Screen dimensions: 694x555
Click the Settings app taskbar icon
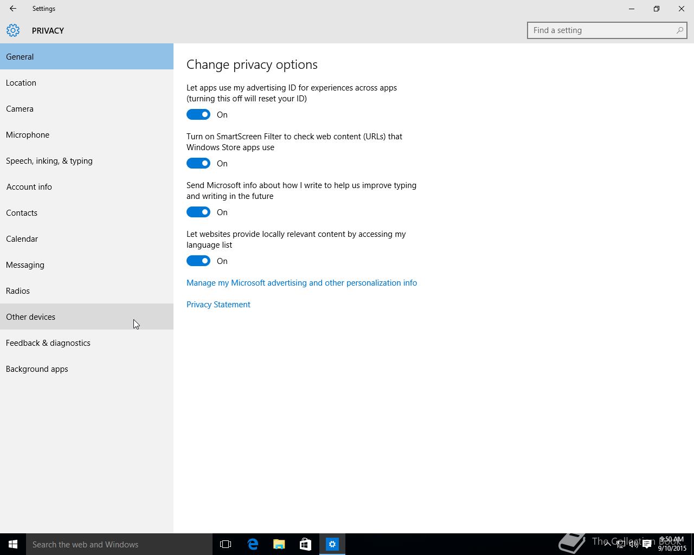[332, 544]
